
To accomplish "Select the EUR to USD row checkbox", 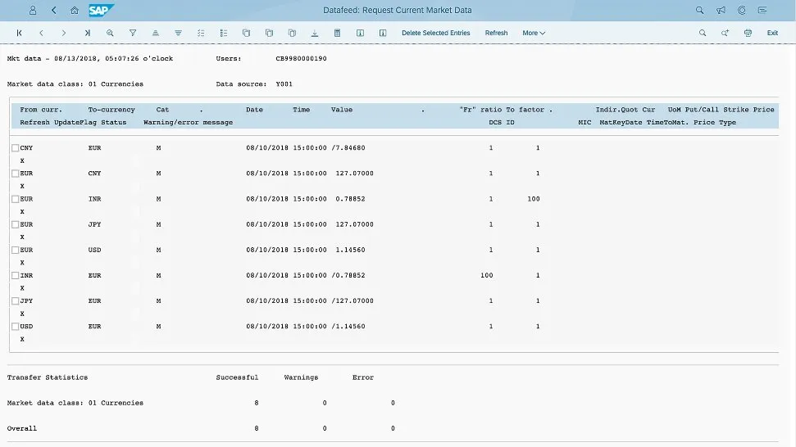I will pyautogui.click(x=15, y=250).
